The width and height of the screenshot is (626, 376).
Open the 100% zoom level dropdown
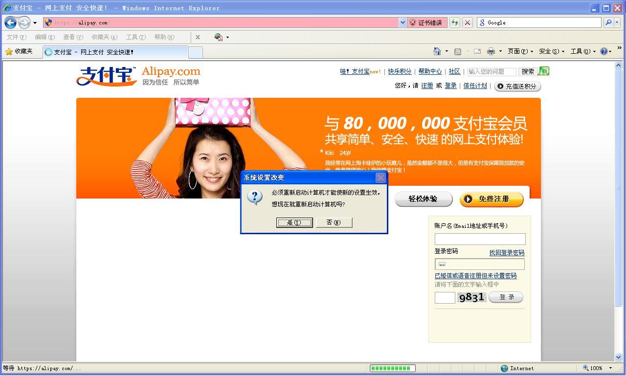click(x=610, y=368)
